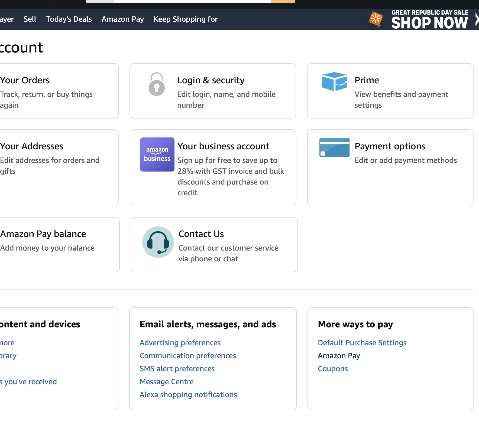Image resolution: width=479 pixels, height=421 pixels.
Task: Click the 'Email alerts, messages, and ads' heading
Action: [x=208, y=324]
